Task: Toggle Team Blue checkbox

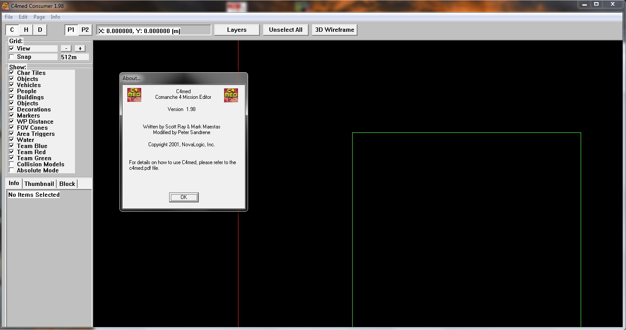Action: 12,146
